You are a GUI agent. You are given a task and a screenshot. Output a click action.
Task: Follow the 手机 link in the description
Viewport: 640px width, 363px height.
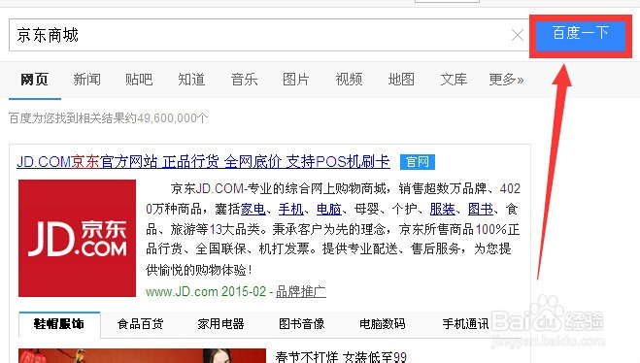pos(291,210)
